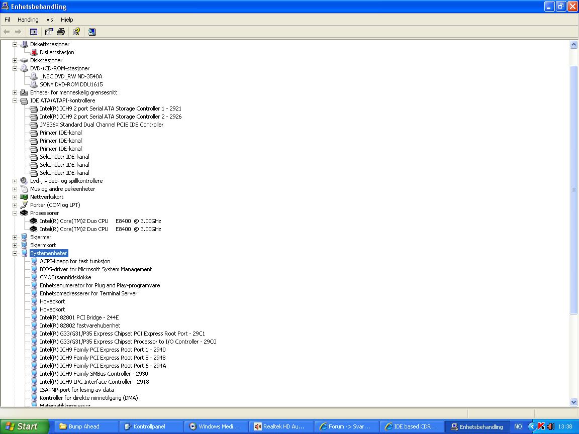Select ISAPNP-port for lesing av data

[76, 390]
